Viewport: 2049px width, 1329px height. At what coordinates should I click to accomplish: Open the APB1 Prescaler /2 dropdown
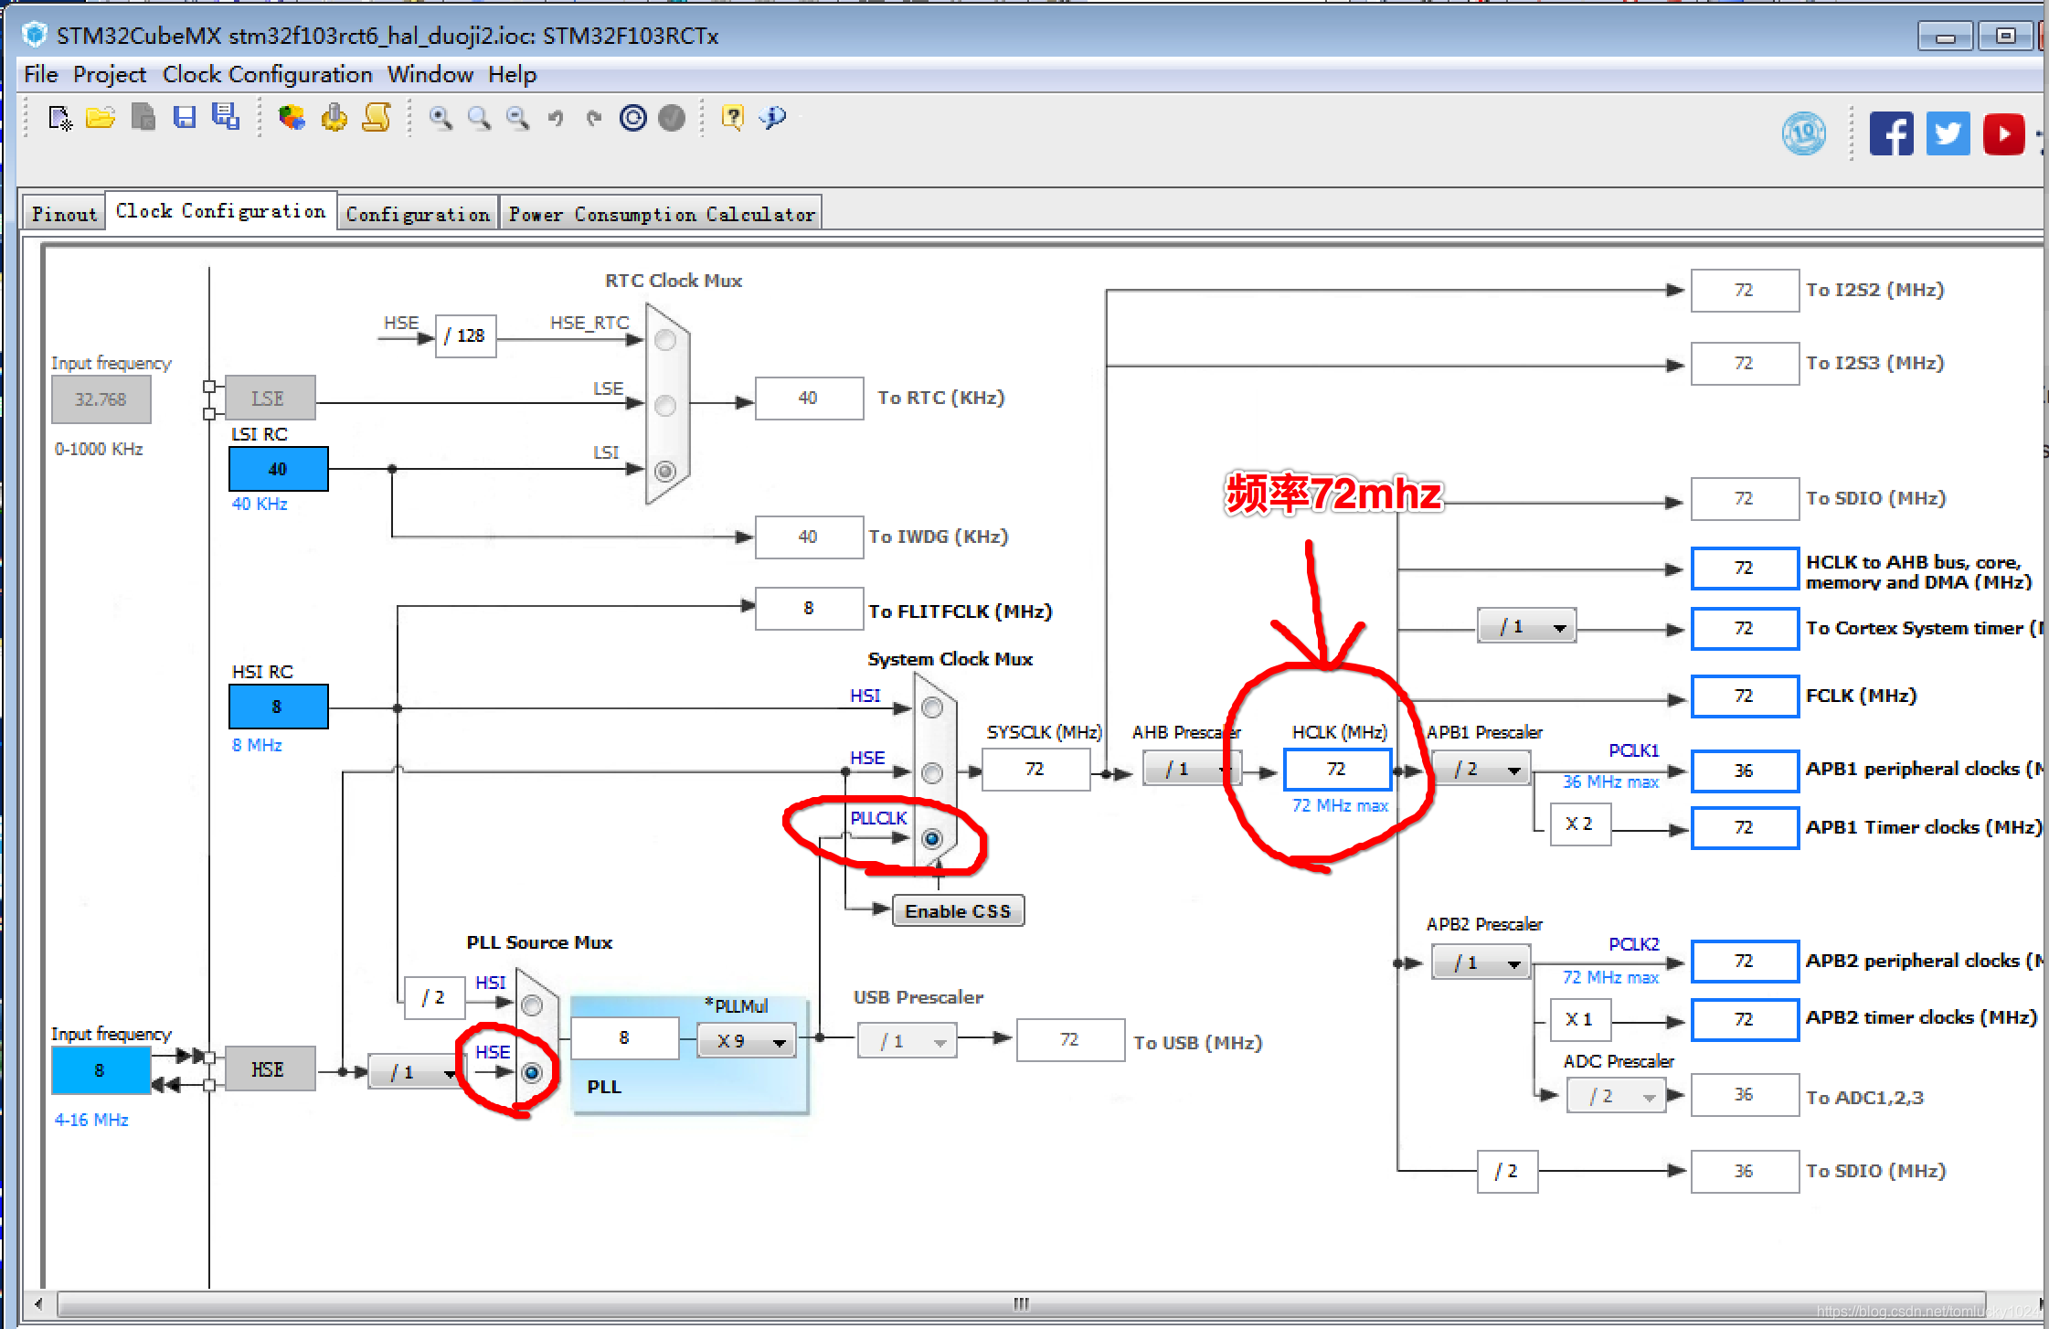pyautogui.click(x=1481, y=770)
